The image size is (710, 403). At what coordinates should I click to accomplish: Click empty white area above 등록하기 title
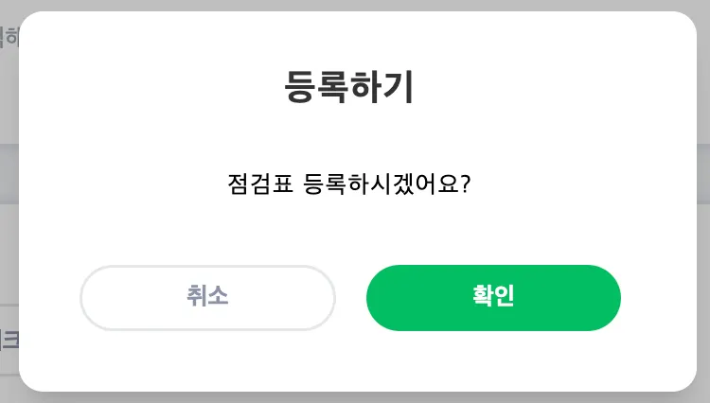[350, 36]
